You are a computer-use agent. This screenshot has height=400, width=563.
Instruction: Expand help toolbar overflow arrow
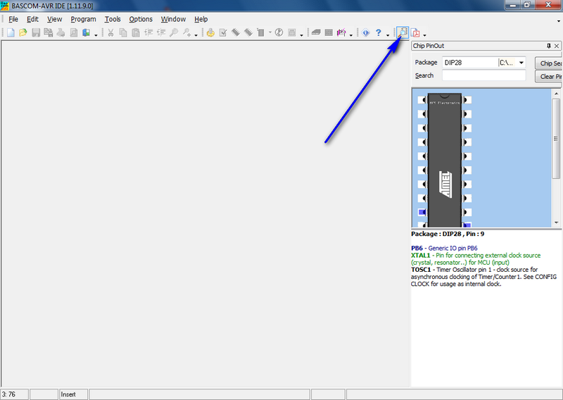pos(388,35)
